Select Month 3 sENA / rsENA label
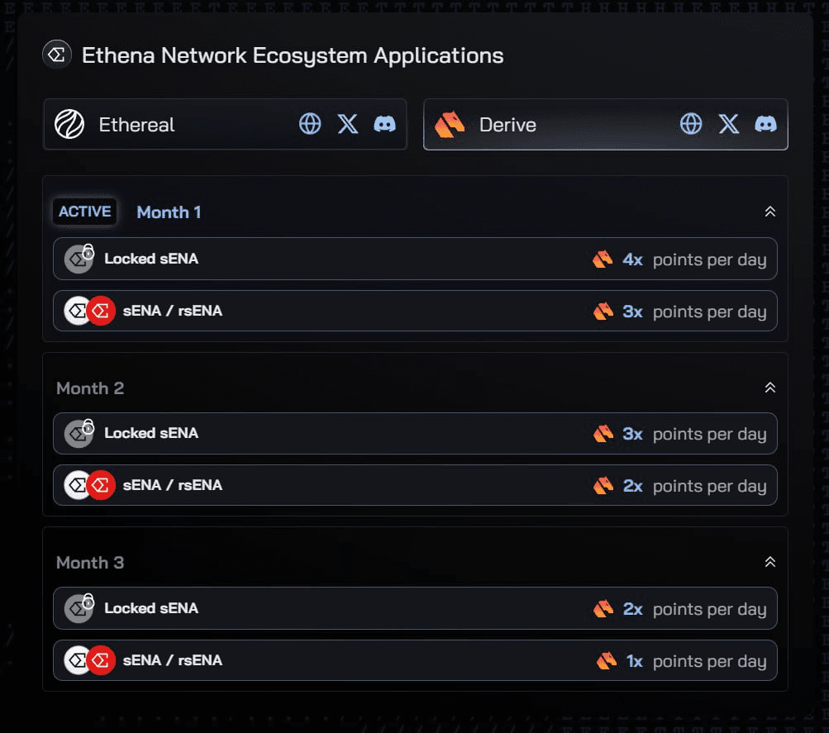This screenshot has height=733, width=829. point(173,660)
